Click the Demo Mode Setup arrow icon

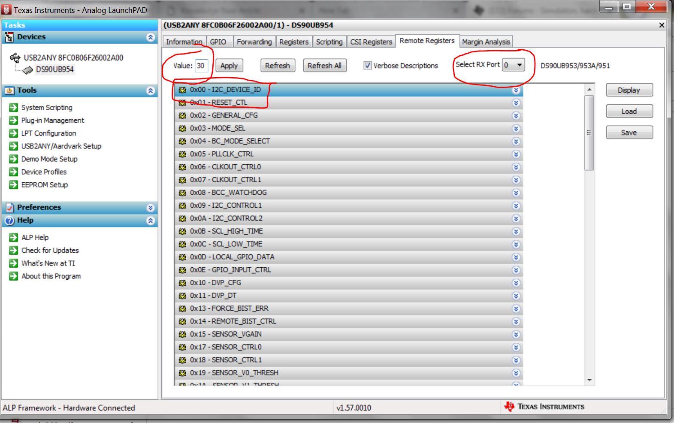pos(13,159)
